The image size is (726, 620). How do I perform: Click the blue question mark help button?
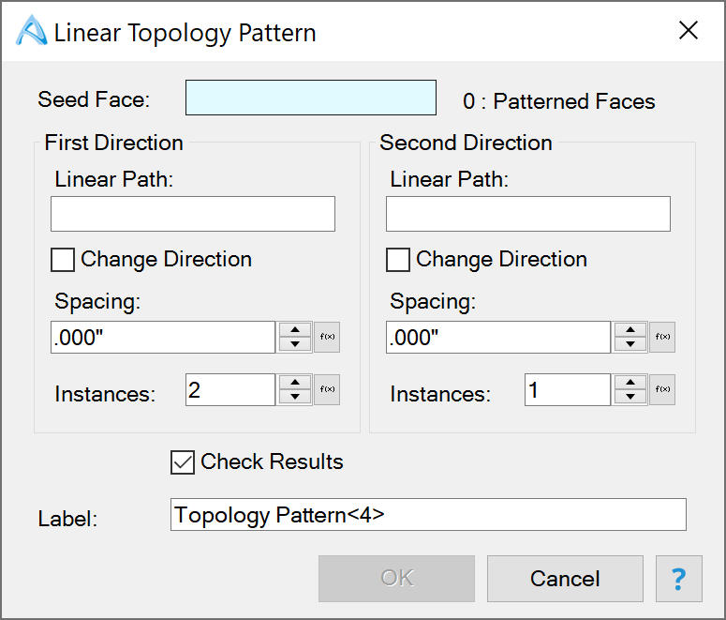coord(679,579)
